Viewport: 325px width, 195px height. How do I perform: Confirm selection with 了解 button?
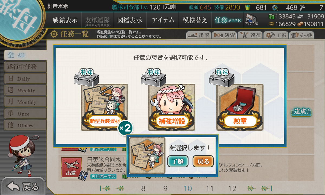coord(178,161)
